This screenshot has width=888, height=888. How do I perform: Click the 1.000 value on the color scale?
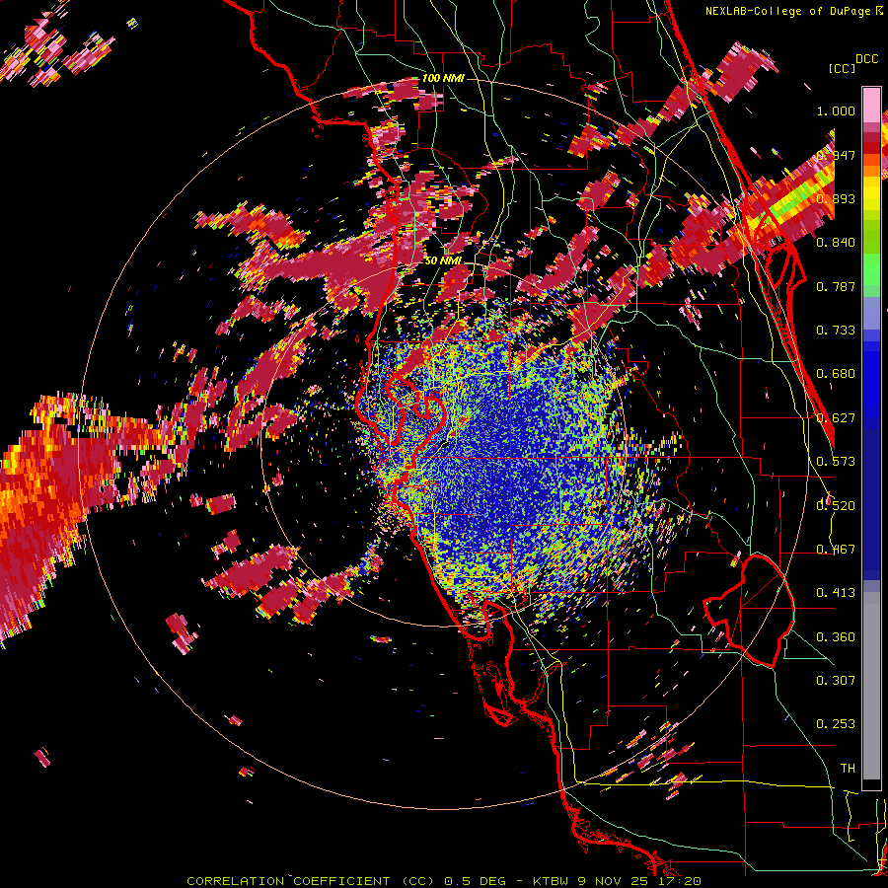[836, 111]
